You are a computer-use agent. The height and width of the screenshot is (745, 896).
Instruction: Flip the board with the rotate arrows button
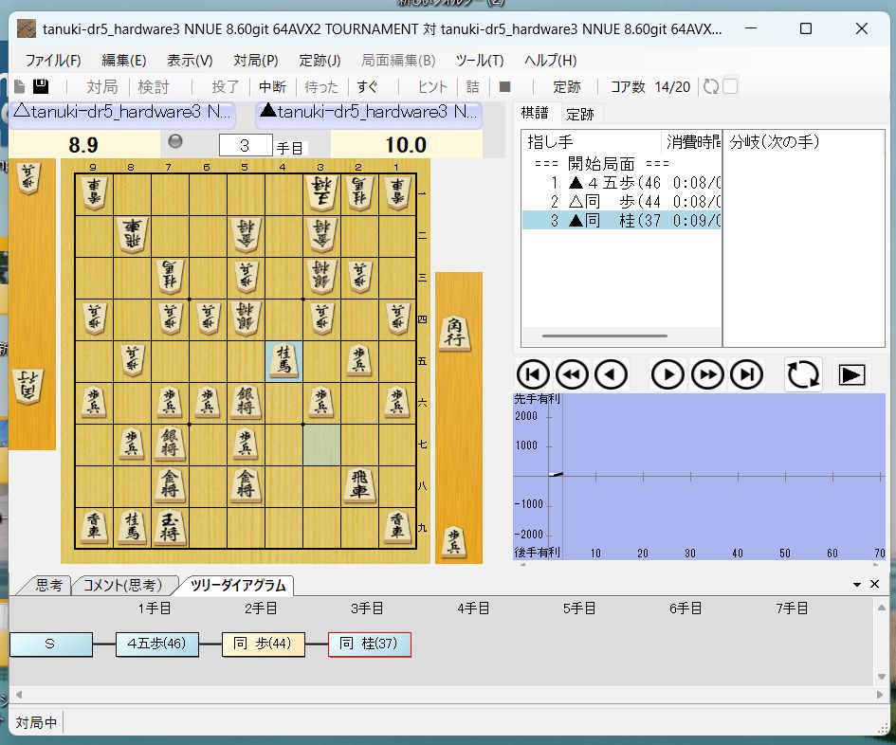click(x=803, y=375)
